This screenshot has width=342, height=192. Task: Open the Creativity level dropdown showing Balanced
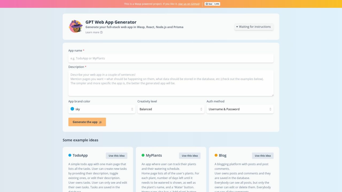coord(171,109)
